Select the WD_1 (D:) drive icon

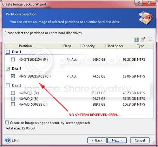21,93
